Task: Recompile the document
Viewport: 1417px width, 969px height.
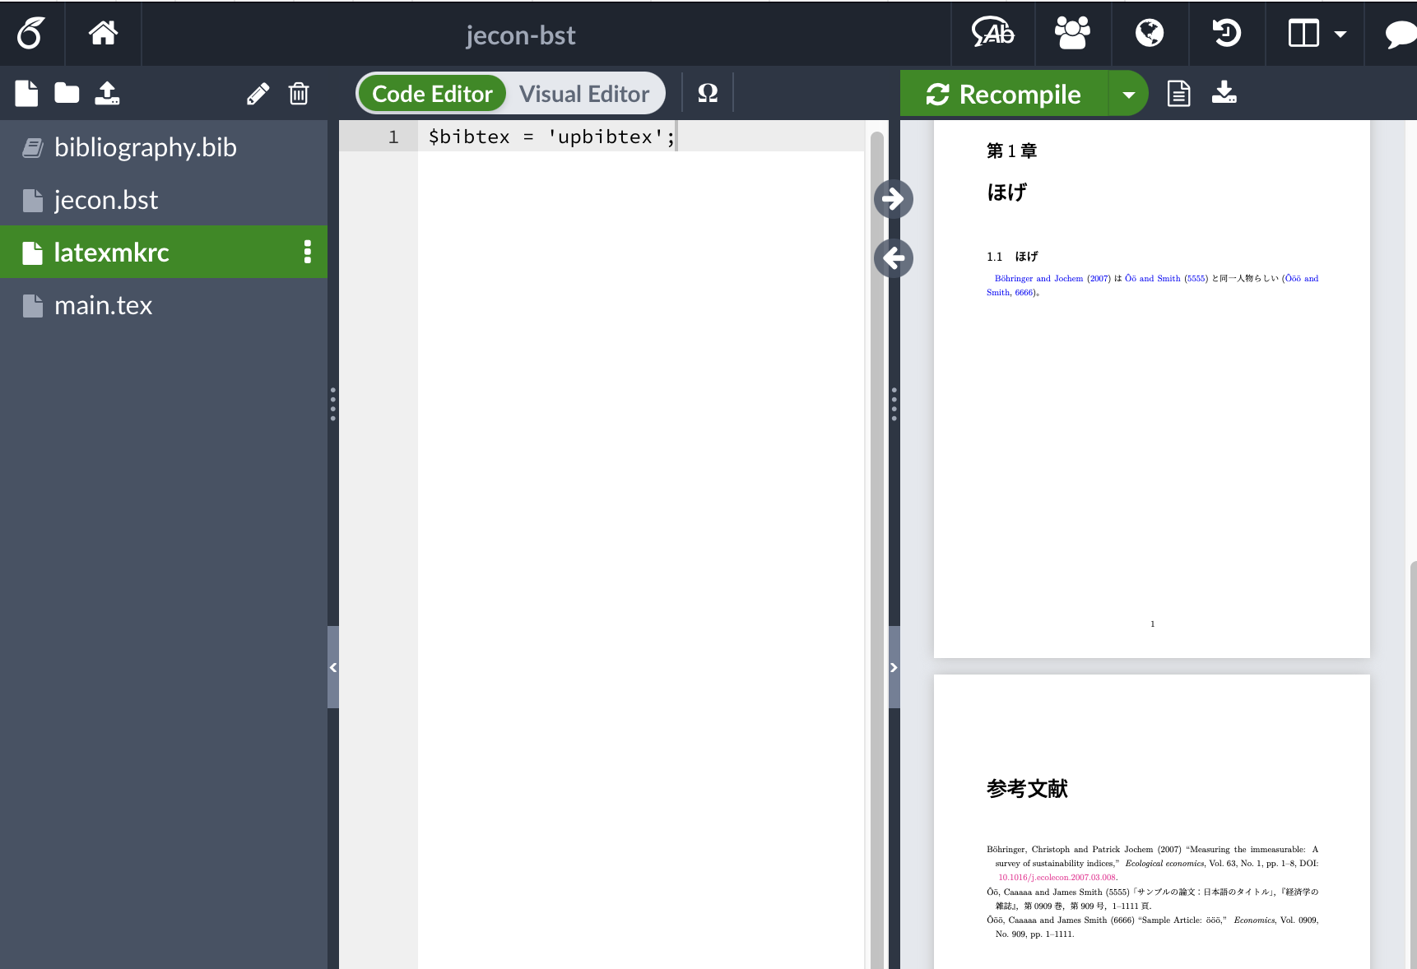Action: coord(1004,94)
